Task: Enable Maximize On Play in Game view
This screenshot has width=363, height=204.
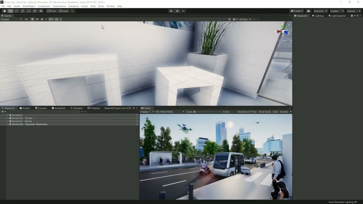Action: 247,112
